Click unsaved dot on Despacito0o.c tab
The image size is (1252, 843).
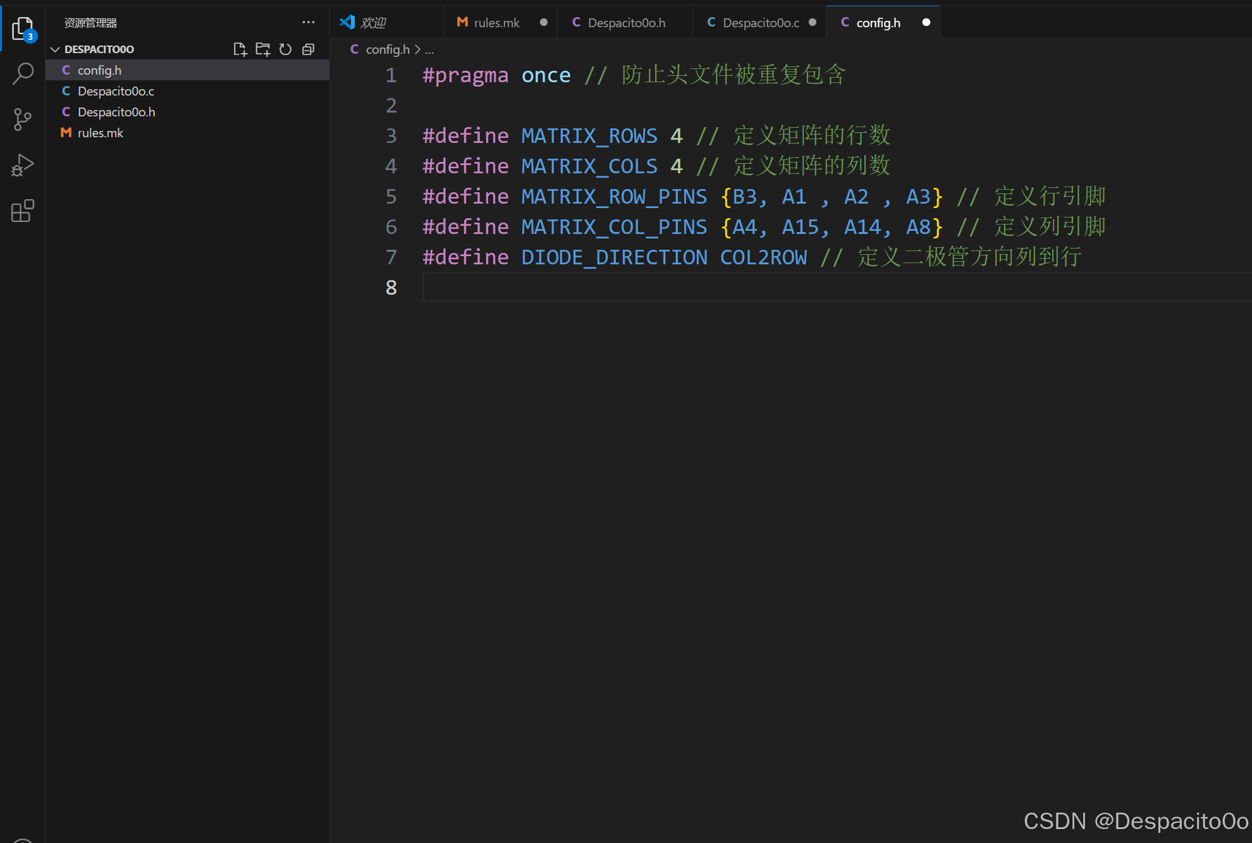pyautogui.click(x=813, y=23)
